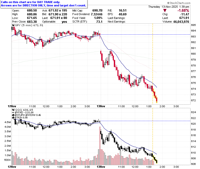Image resolution: width=200 pixels, height=169 pixels.
Task: Select the 12Nov label under the QQQ panel
Action: coord(12,167)
